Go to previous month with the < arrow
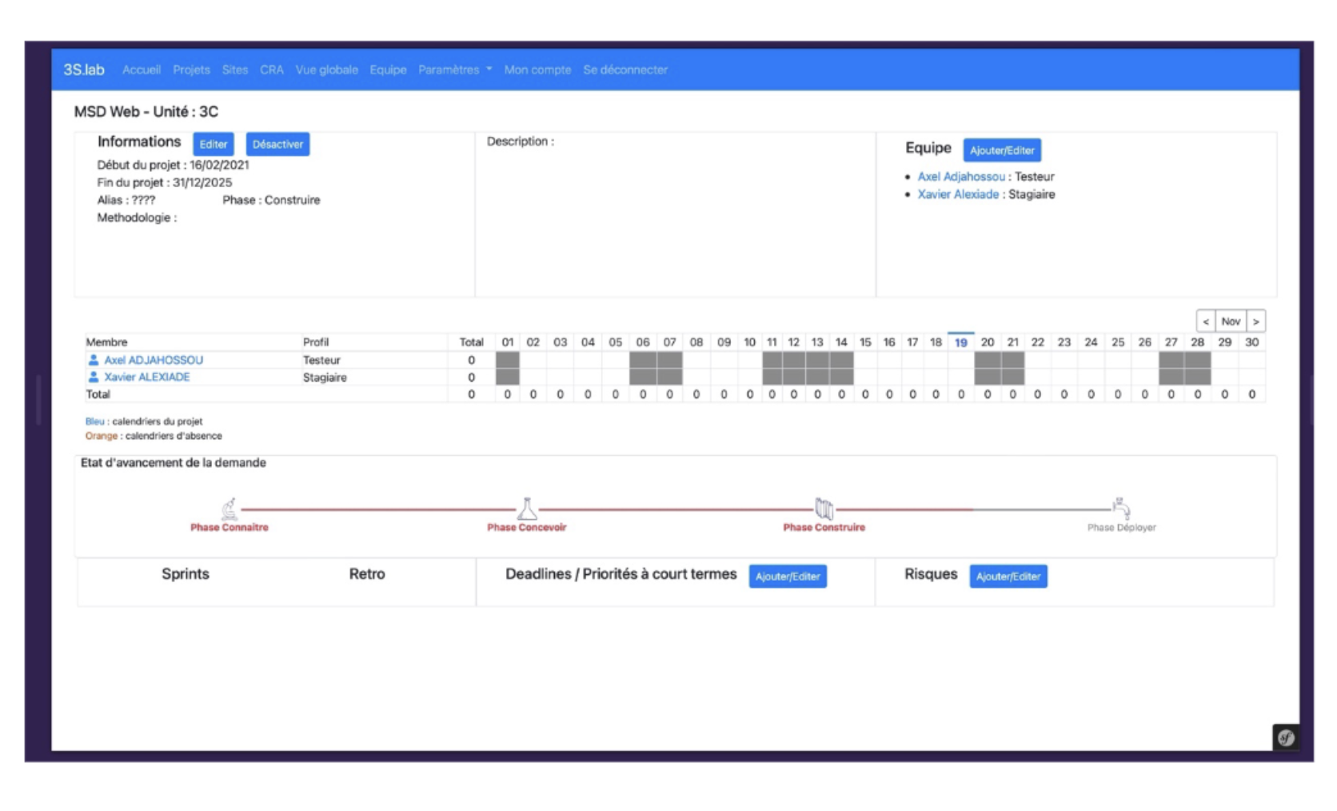1337x811 pixels. point(1206,321)
